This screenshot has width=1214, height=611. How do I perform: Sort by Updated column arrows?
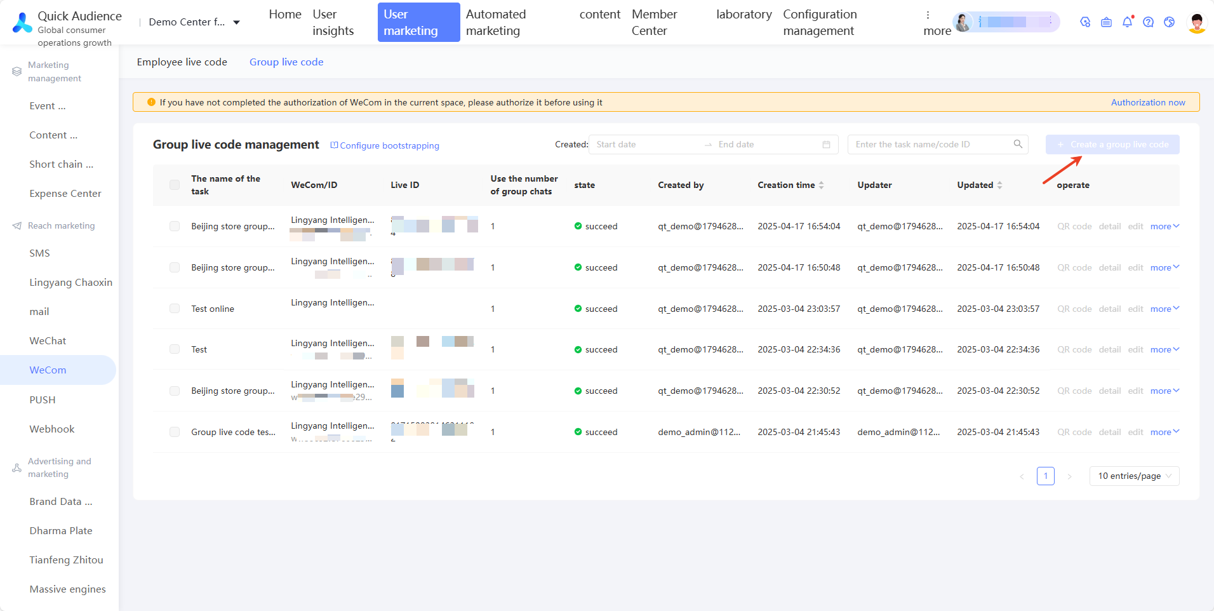pos(999,185)
